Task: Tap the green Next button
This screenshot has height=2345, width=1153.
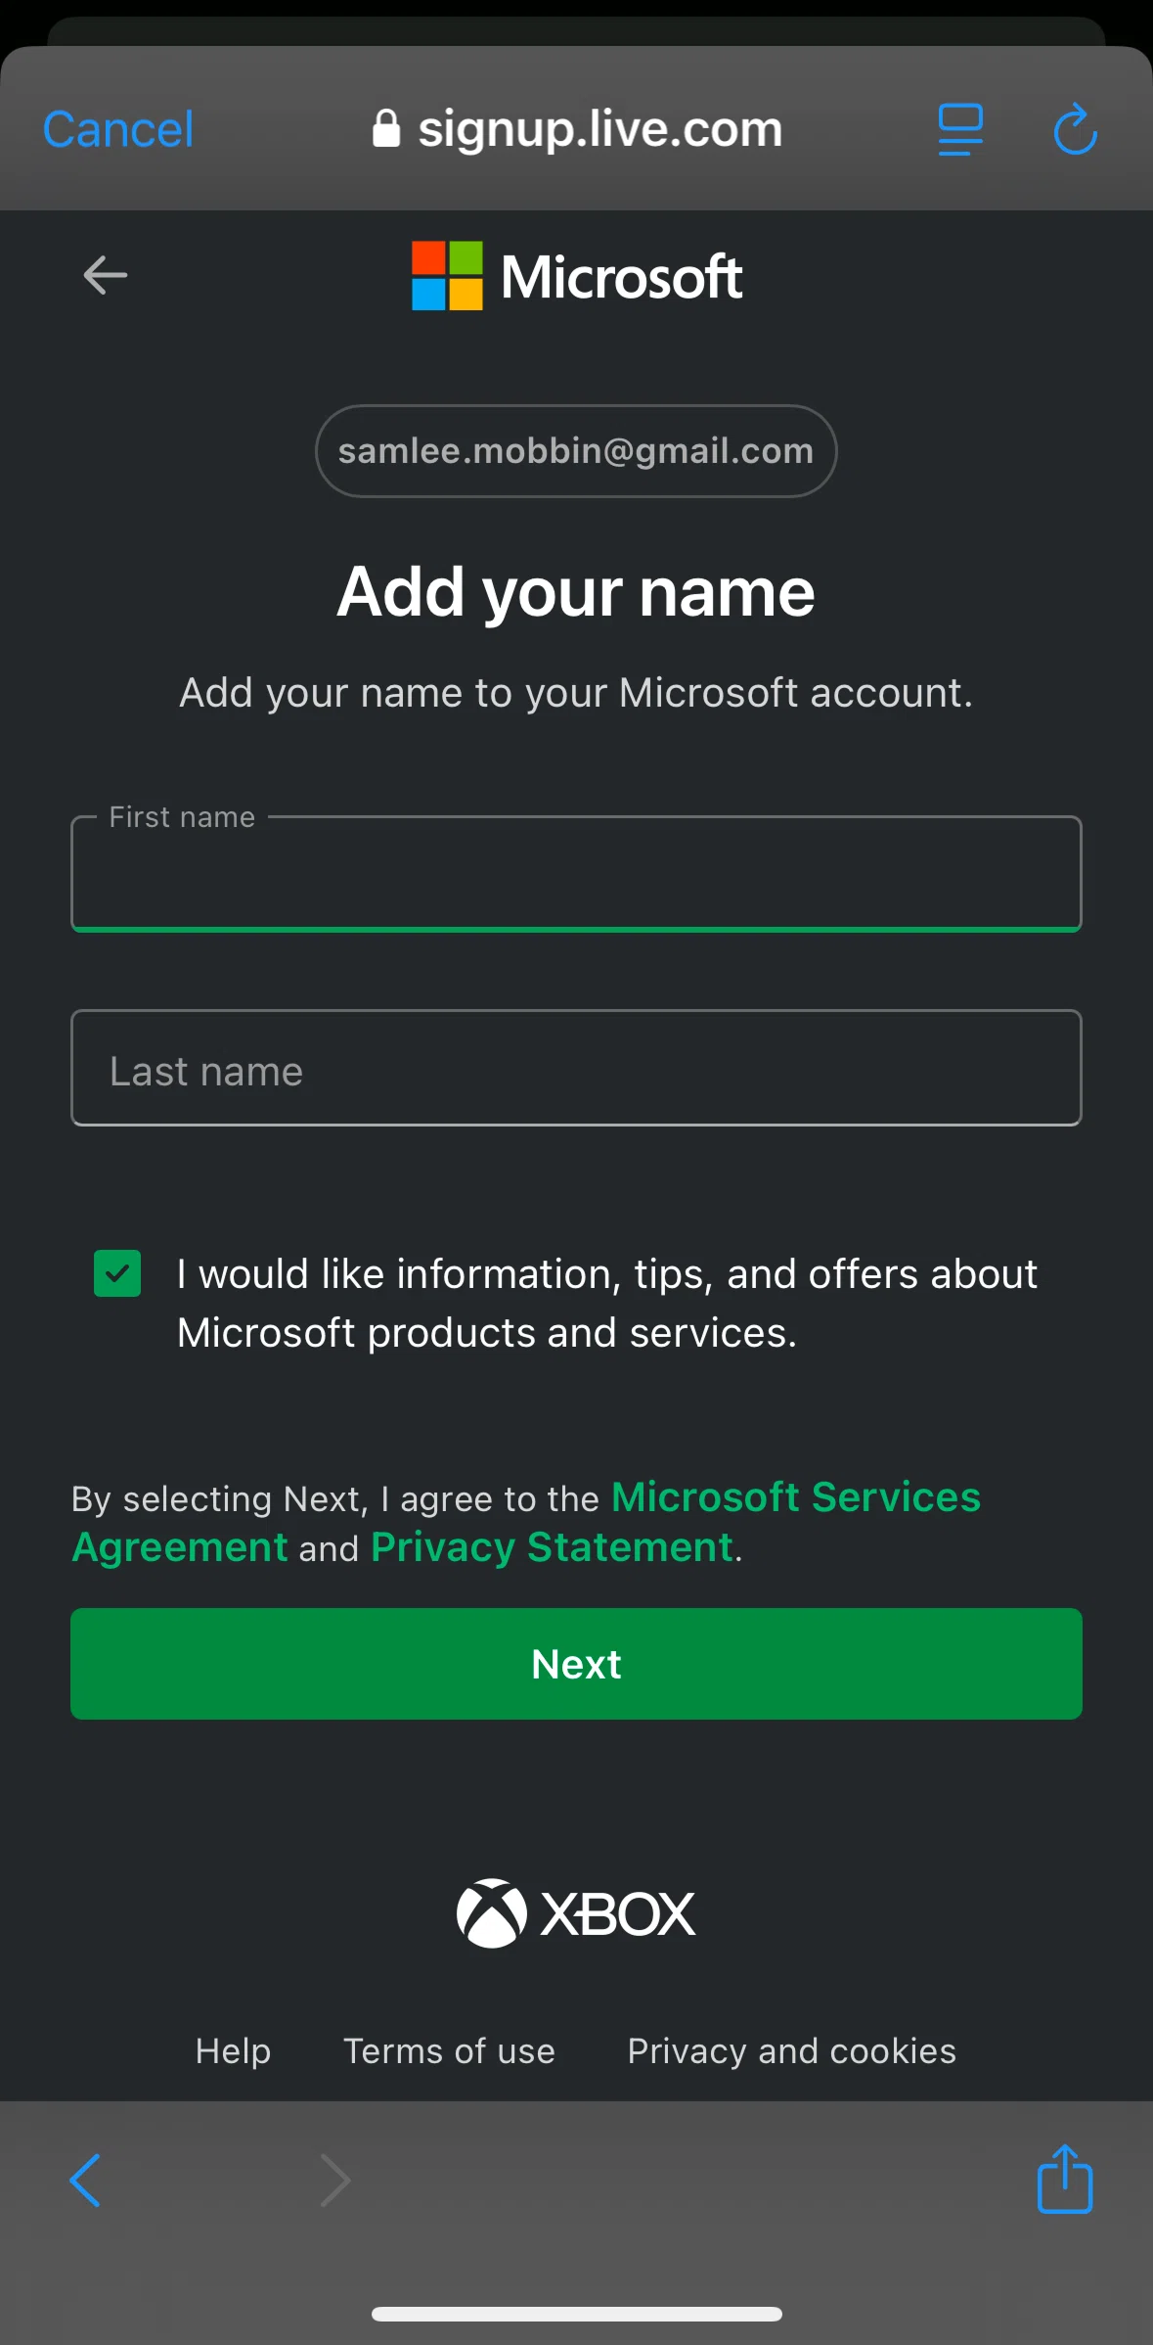Action: (x=576, y=1664)
